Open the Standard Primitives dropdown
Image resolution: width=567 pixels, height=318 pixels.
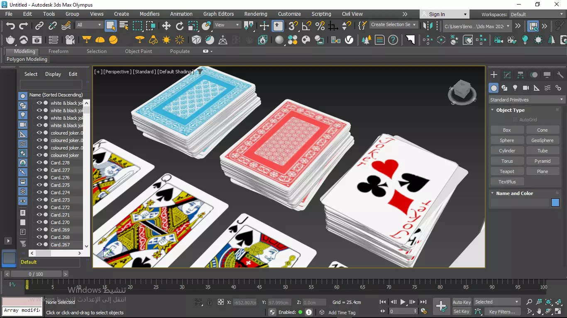coord(527,100)
